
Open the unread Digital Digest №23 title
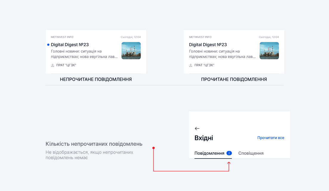(70, 45)
